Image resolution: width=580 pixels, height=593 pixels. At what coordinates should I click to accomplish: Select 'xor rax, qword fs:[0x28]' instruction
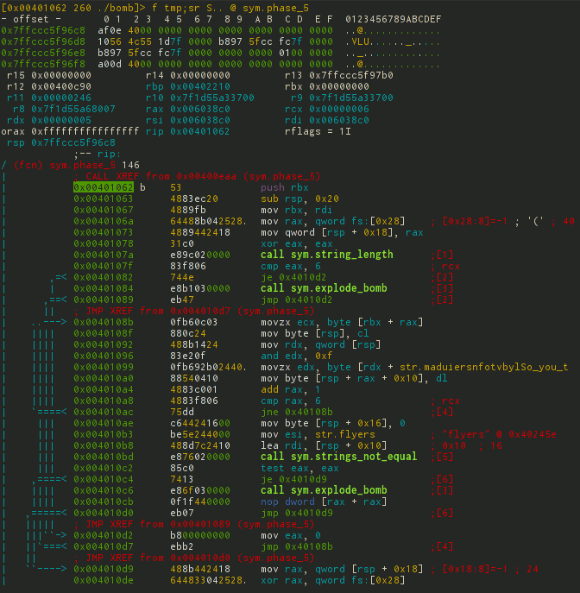click(x=333, y=581)
